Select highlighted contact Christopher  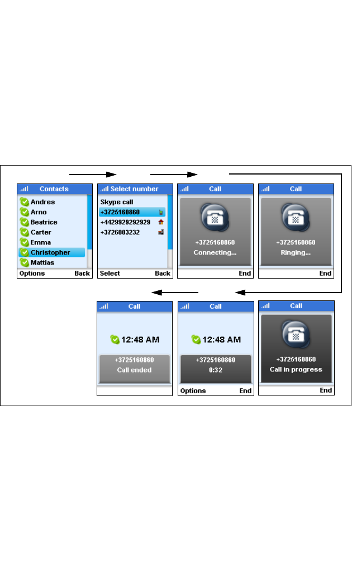tap(52, 252)
